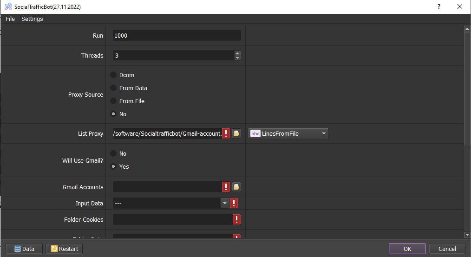Screen dimensions: 471x257
Task: Close the SocialTrafficBot window
Action: (459, 7)
